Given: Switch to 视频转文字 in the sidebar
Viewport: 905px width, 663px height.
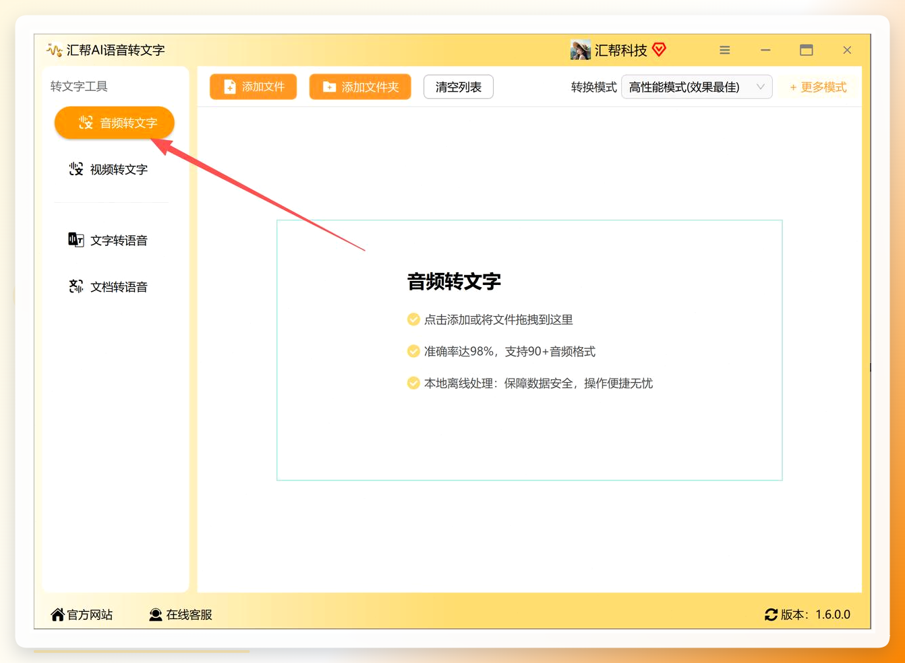Looking at the screenshot, I should (109, 169).
